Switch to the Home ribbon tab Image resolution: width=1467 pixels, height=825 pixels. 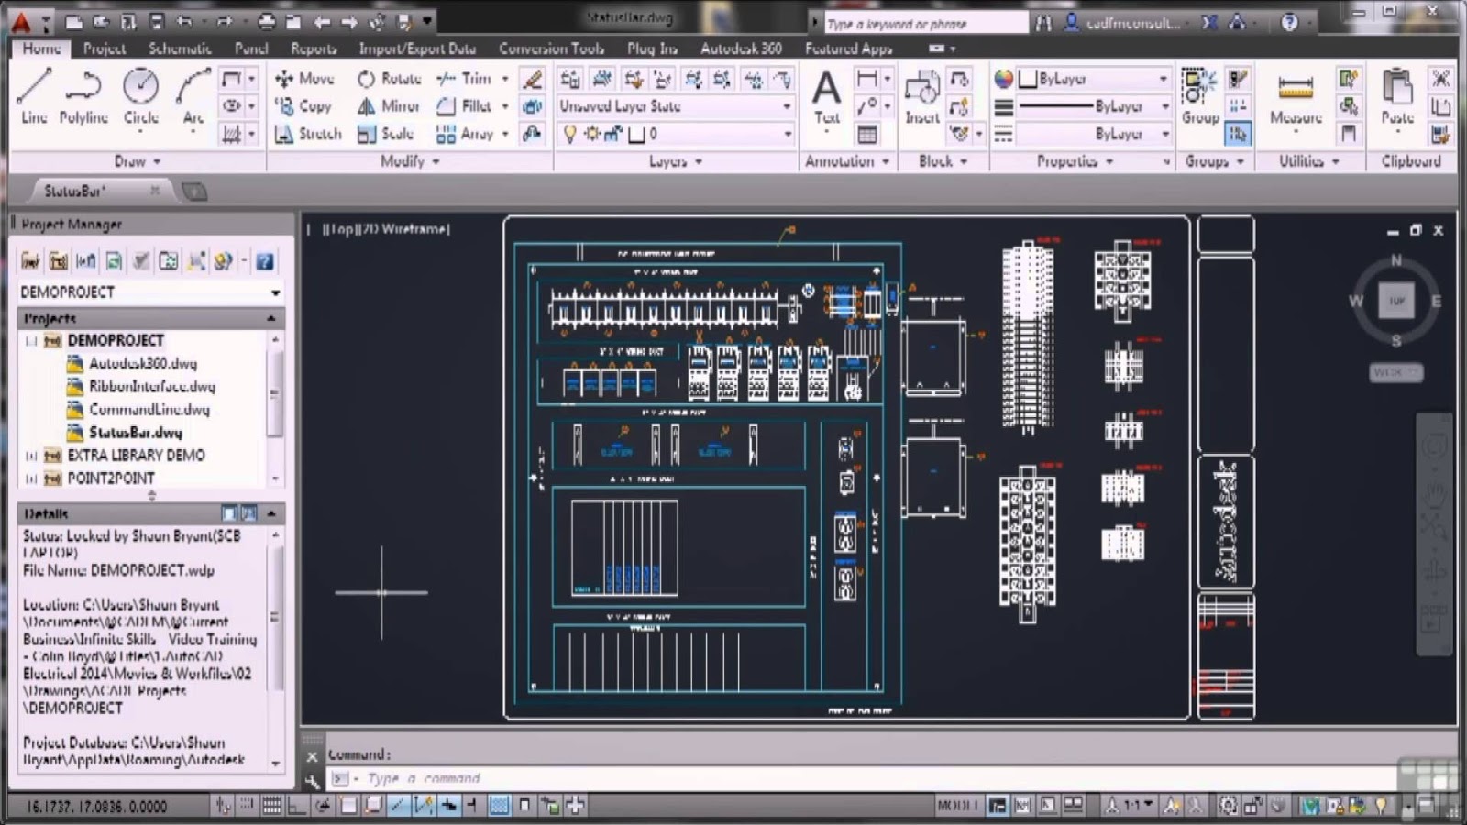point(41,49)
